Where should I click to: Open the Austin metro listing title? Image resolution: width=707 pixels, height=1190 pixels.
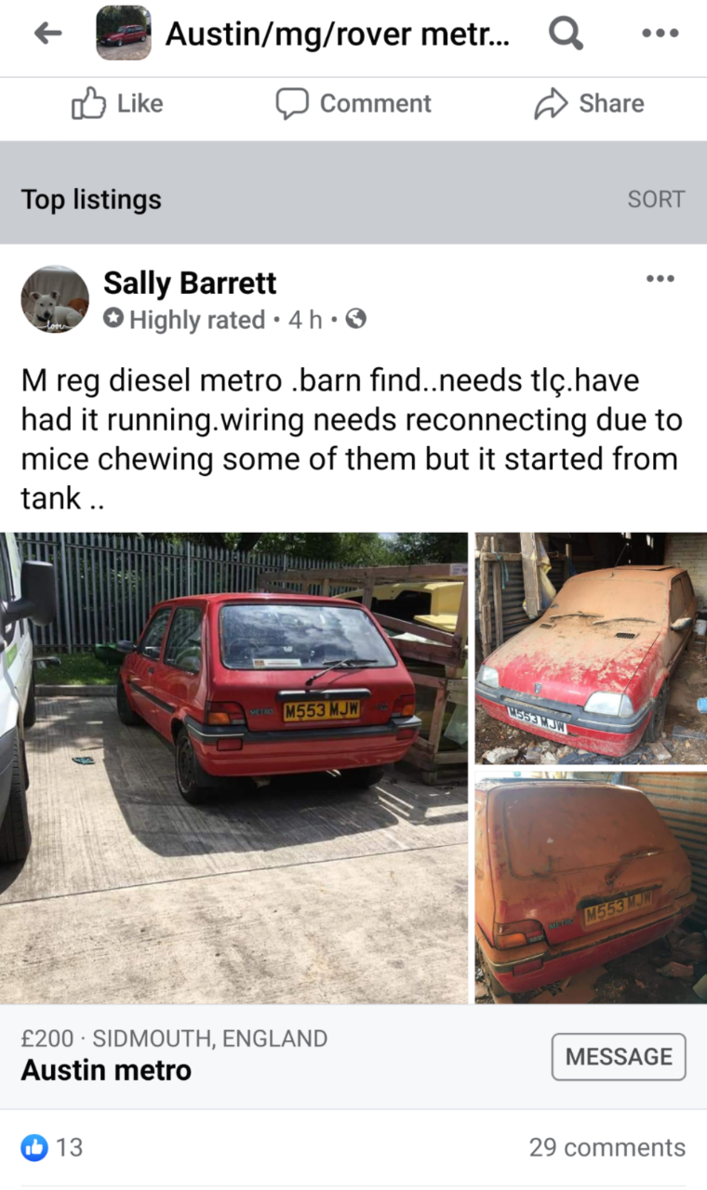pyautogui.click(x=106, y=1070)
